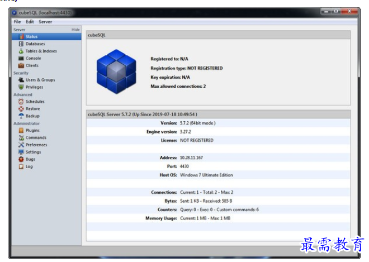Click the Clients briefcase icon
This screenshot has width=369, height=262.
click(21, 65)
